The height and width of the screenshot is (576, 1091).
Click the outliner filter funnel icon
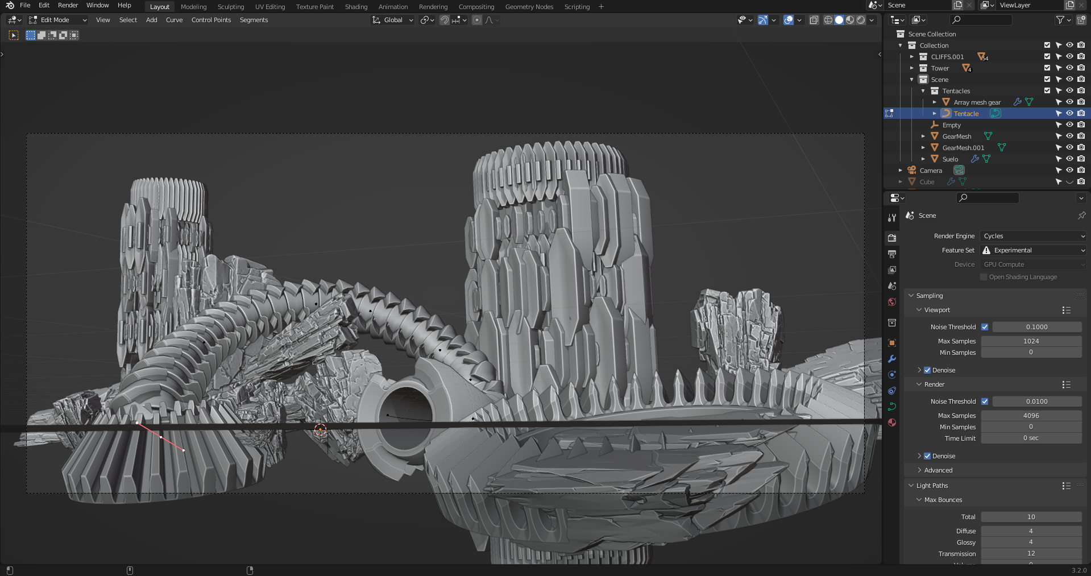click(x=1060, y=20)
